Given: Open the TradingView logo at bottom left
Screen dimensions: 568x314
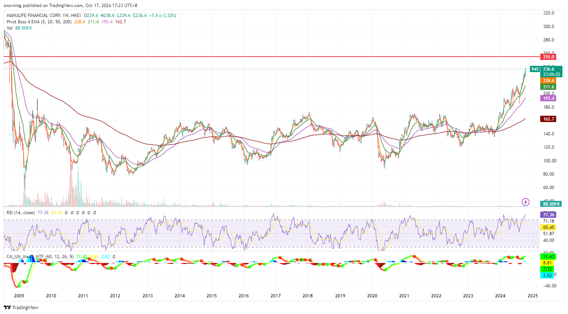Looking at the screenshot, I should [x=21, y=307].
